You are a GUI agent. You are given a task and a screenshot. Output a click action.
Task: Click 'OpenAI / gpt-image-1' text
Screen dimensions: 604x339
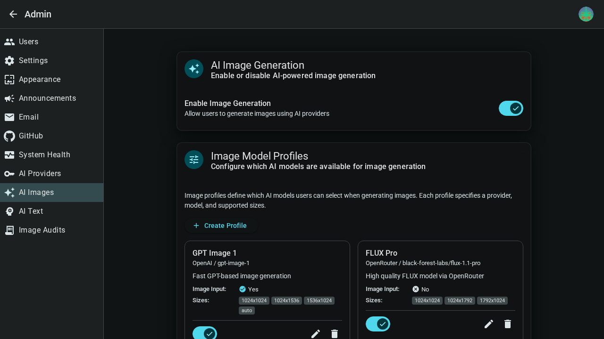tap(221, 263)
